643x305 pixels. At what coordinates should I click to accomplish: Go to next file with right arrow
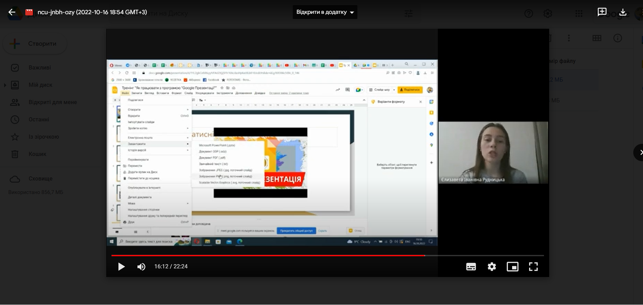(x=640, y=152)
